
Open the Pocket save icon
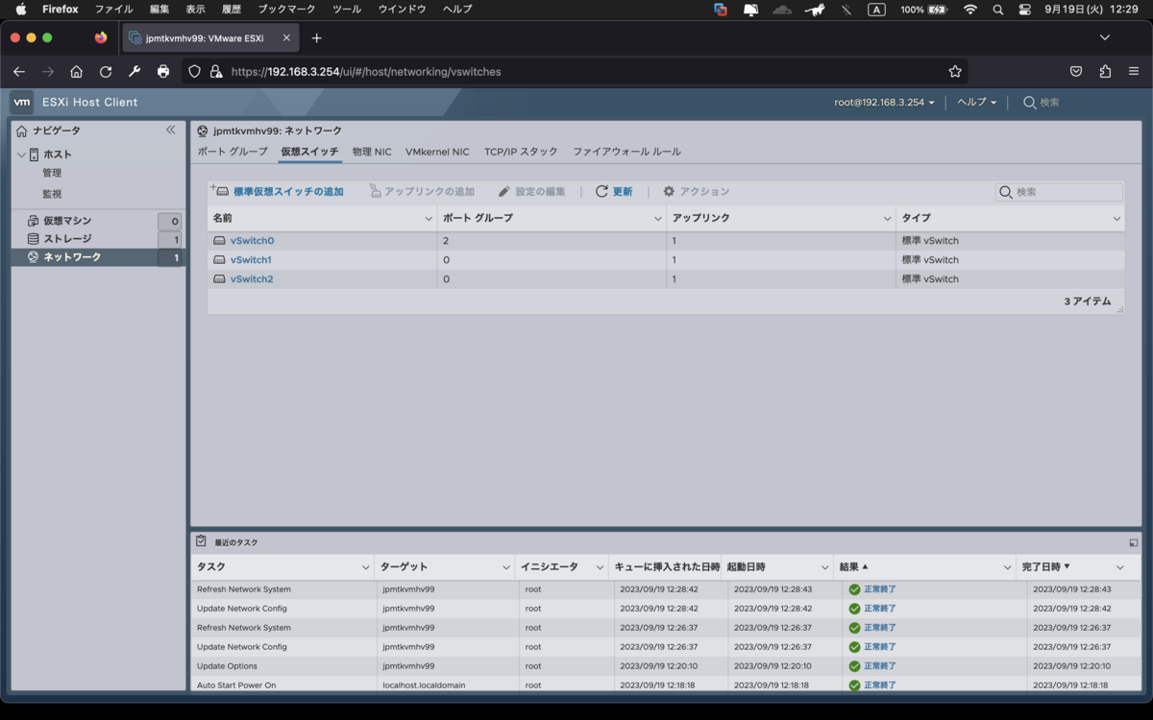coord(1076,72)
